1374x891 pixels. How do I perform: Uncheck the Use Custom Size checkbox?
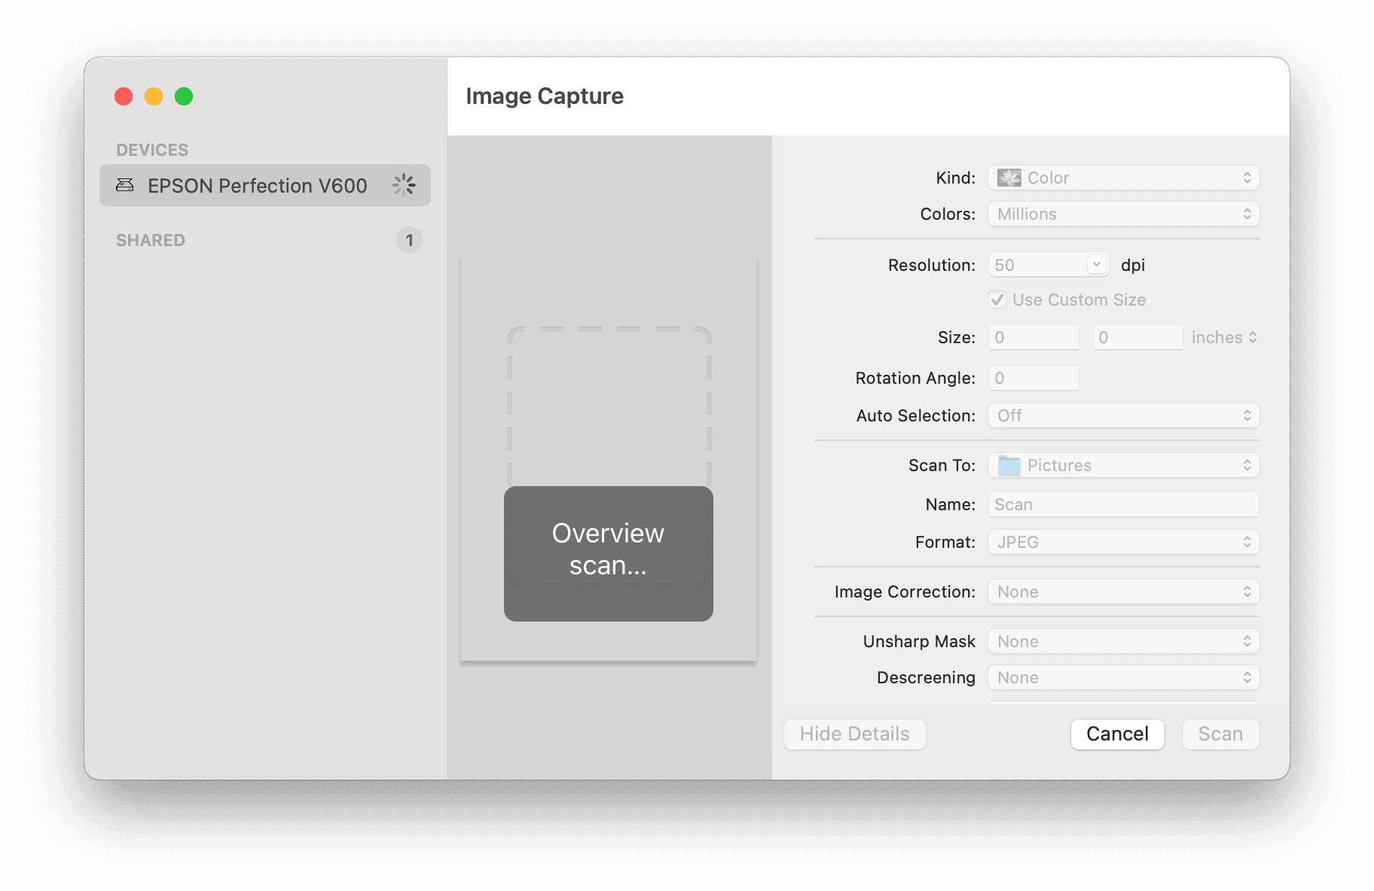pos(997,300)
